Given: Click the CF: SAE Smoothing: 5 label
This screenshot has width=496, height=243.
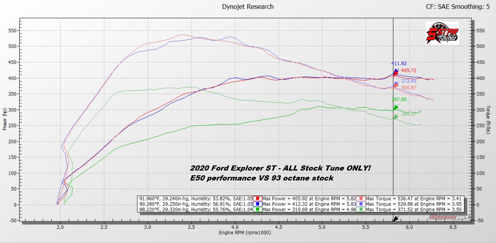Looking at the screenshot, I should [458, 7].
